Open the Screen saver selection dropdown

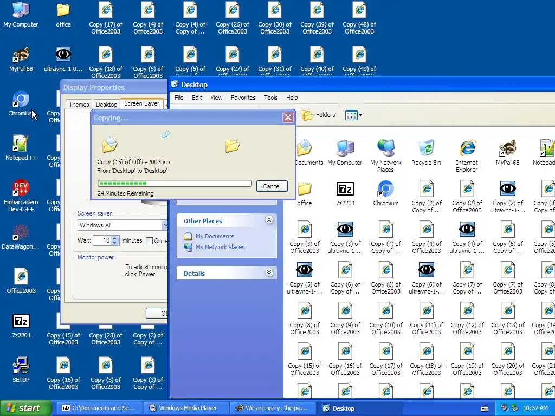tap(165, 225)
